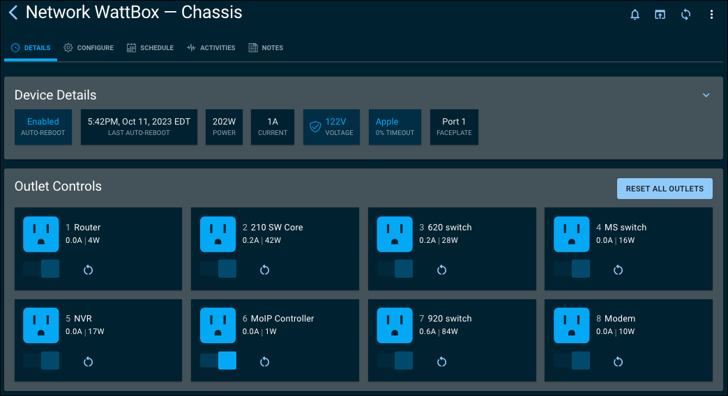Toggle power for Router outlet
Screen dimensions: 728x396
coord(41,269)
